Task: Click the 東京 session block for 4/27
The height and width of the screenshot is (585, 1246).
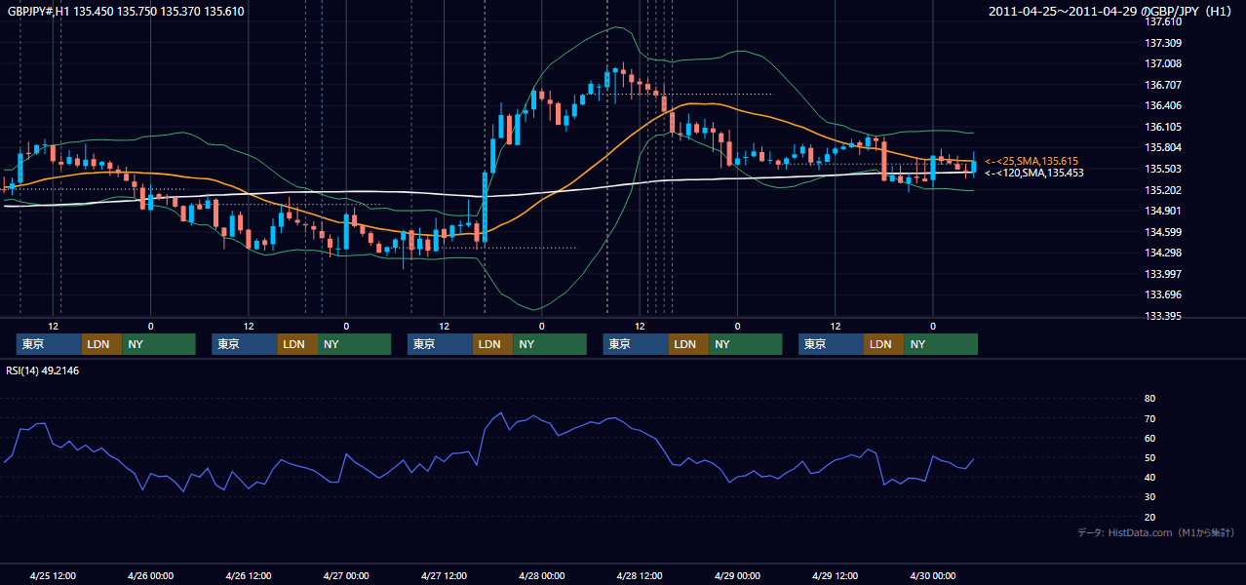Action: pos(440,344)
